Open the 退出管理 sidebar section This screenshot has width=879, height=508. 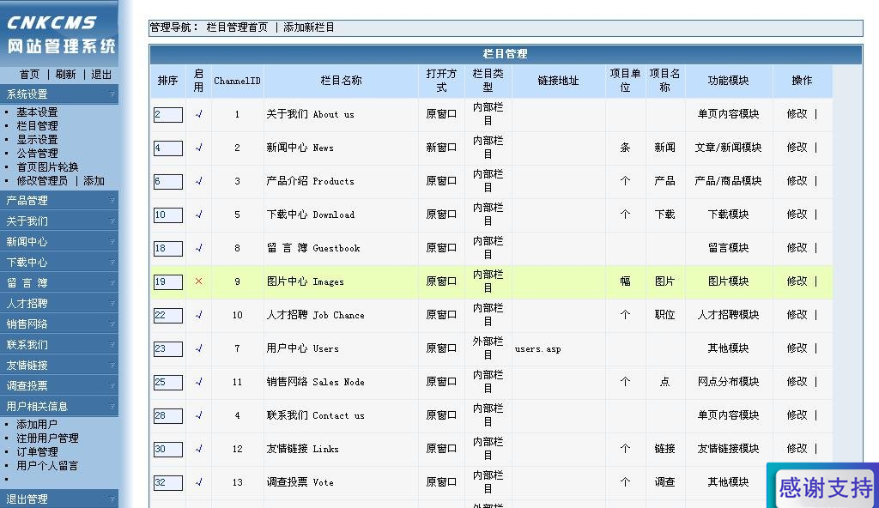pyautogui.click(x=59, y=499)
